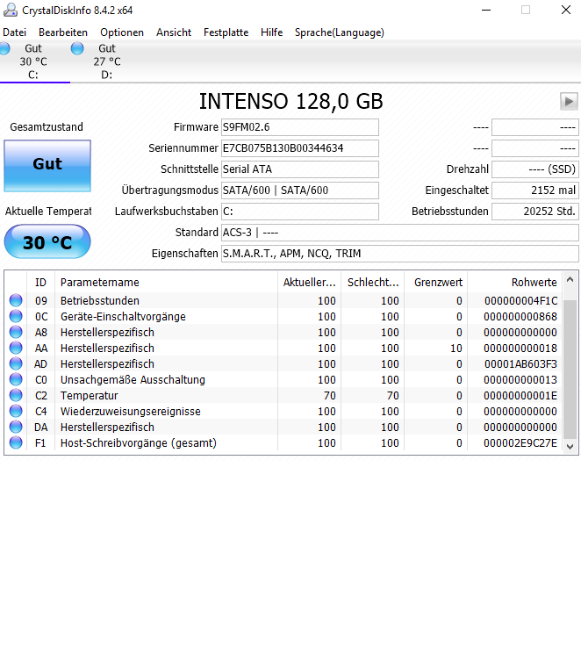Click the Gesamtzustand label
The image size is (581, 654).
tap(47, 126)
